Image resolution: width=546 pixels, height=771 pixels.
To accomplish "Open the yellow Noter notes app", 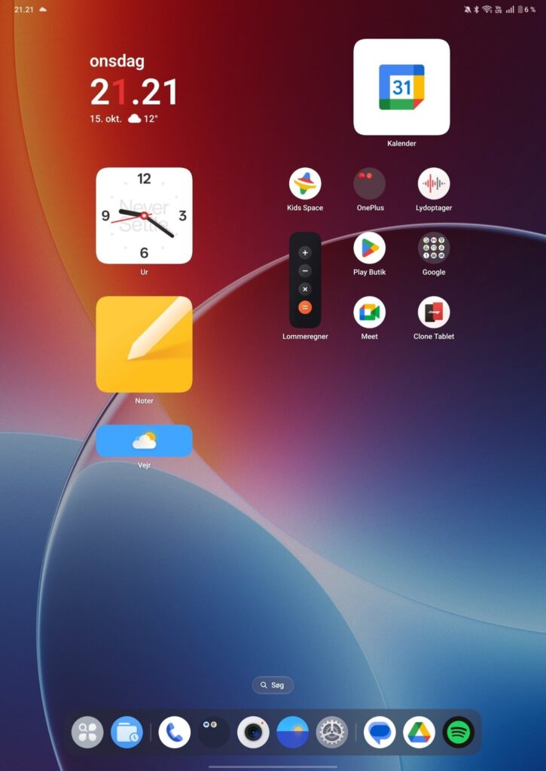I will tap(144, 344).
